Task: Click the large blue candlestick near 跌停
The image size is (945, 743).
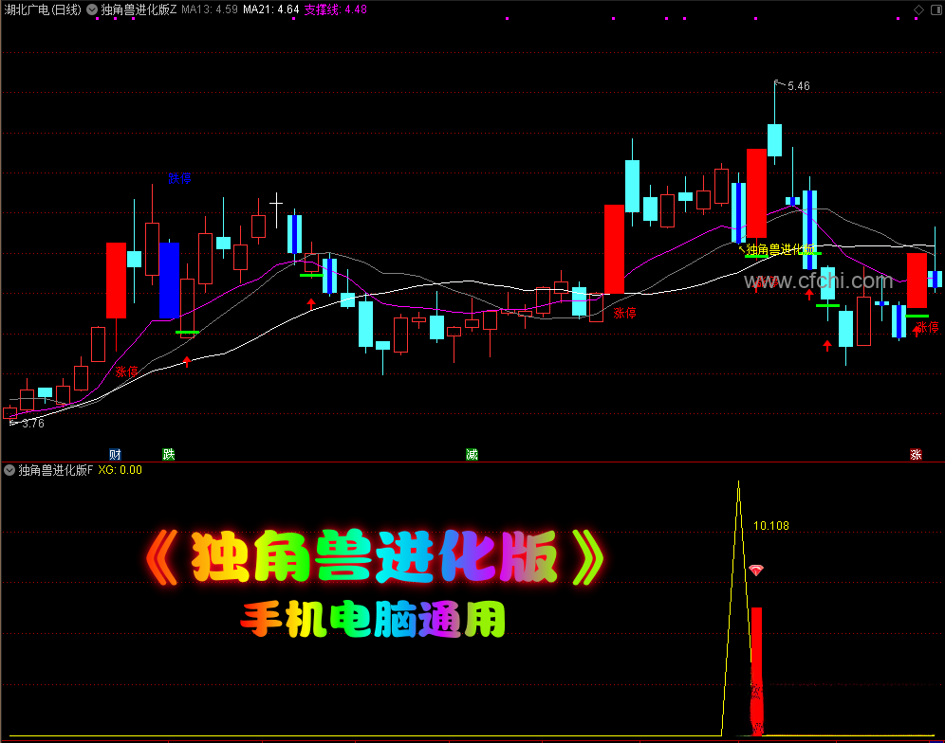Action: 169,281
